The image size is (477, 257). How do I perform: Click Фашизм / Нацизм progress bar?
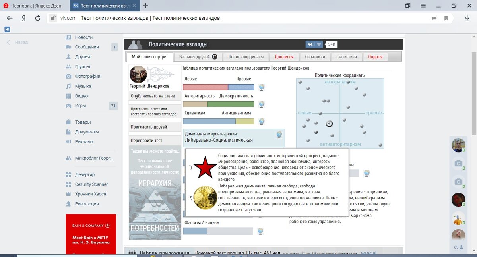pyautogui.click(x=218, y=231)
